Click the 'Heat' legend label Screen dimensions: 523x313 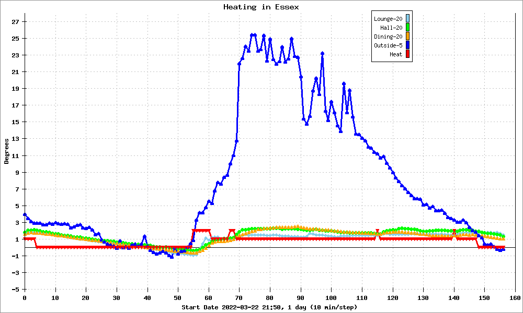[396, 55]
